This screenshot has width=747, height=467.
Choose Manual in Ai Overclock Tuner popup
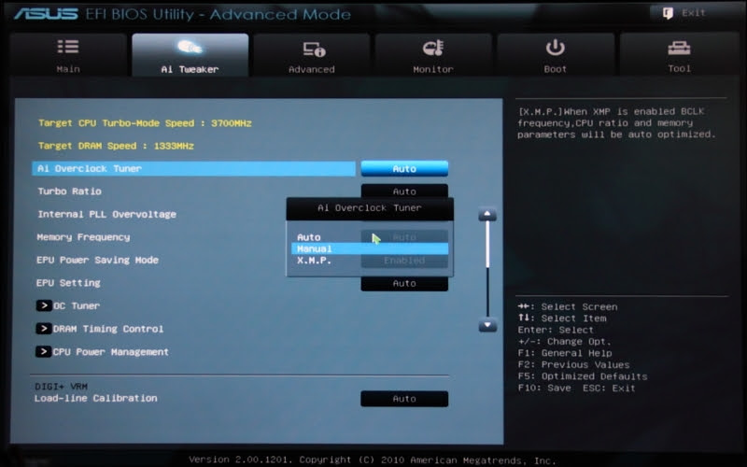click(x=369, y=248)
